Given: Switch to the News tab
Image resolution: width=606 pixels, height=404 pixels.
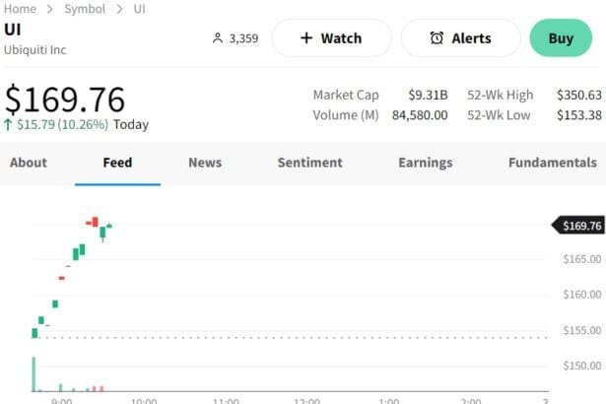Looking at the screenshot, I should [205, 163].
